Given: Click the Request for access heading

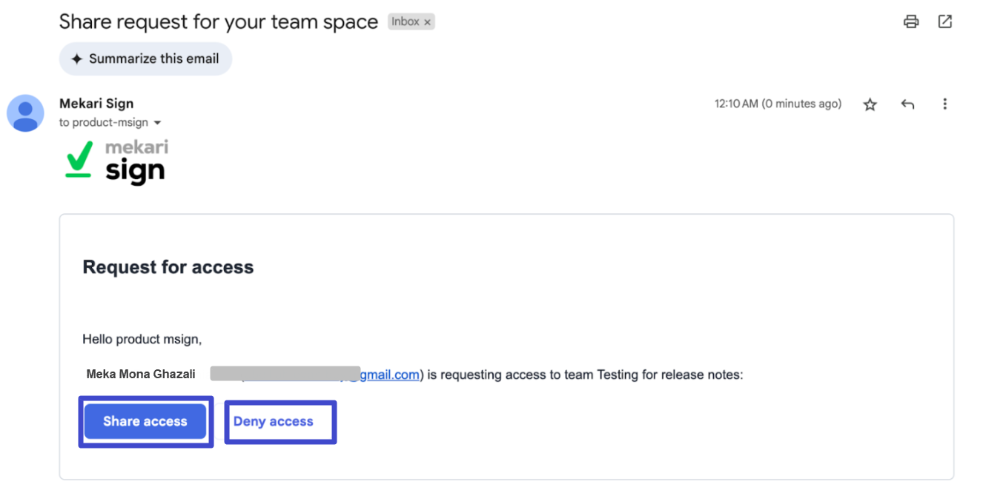Looking at the screenshot, I should [168, 267].
